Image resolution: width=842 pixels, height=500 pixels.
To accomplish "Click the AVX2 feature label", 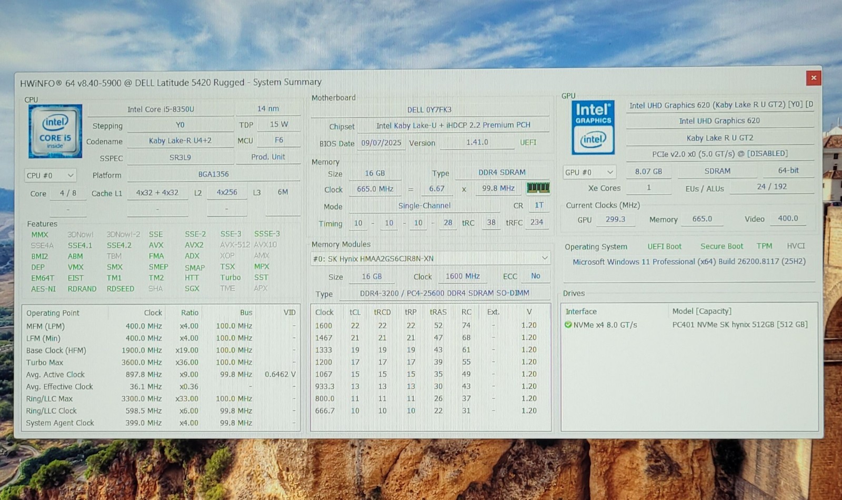I will click(x=194, y=245).
